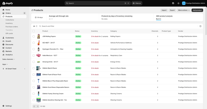
Task: Open Halls Mexican 12CT thumbnail
Action: pyautogui.click(x=39, y=56)
